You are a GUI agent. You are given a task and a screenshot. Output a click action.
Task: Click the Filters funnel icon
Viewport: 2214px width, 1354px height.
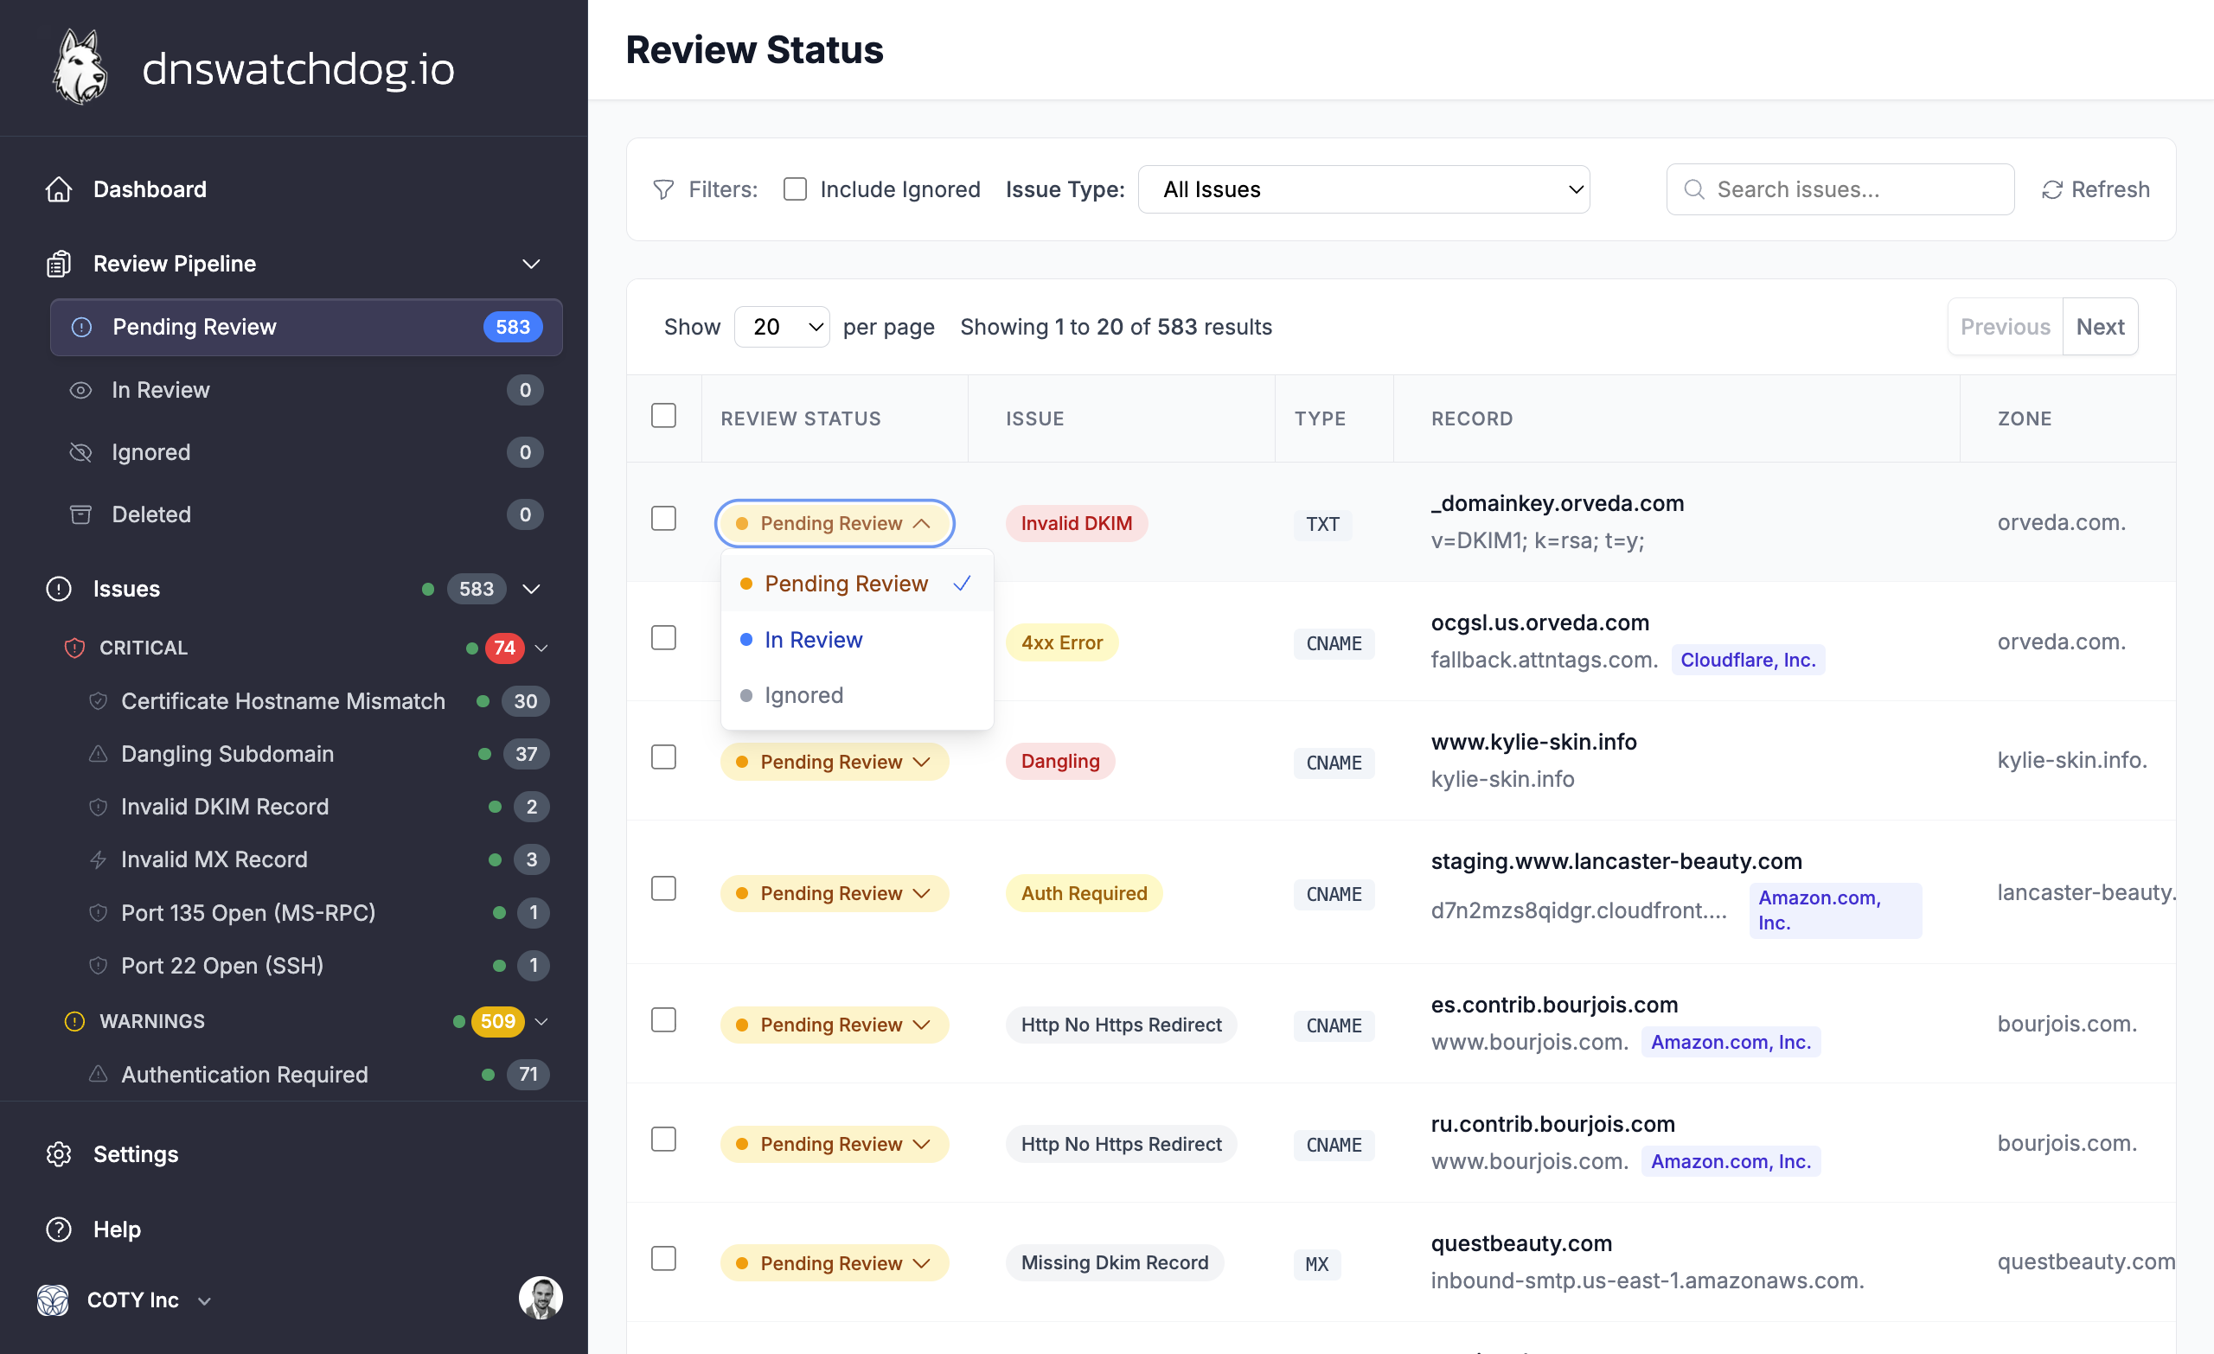click(x=663, y=189)
